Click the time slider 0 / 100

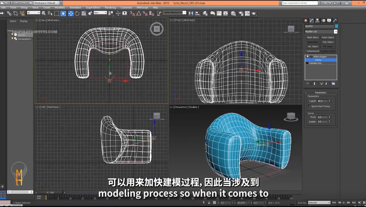click(50, 192)
